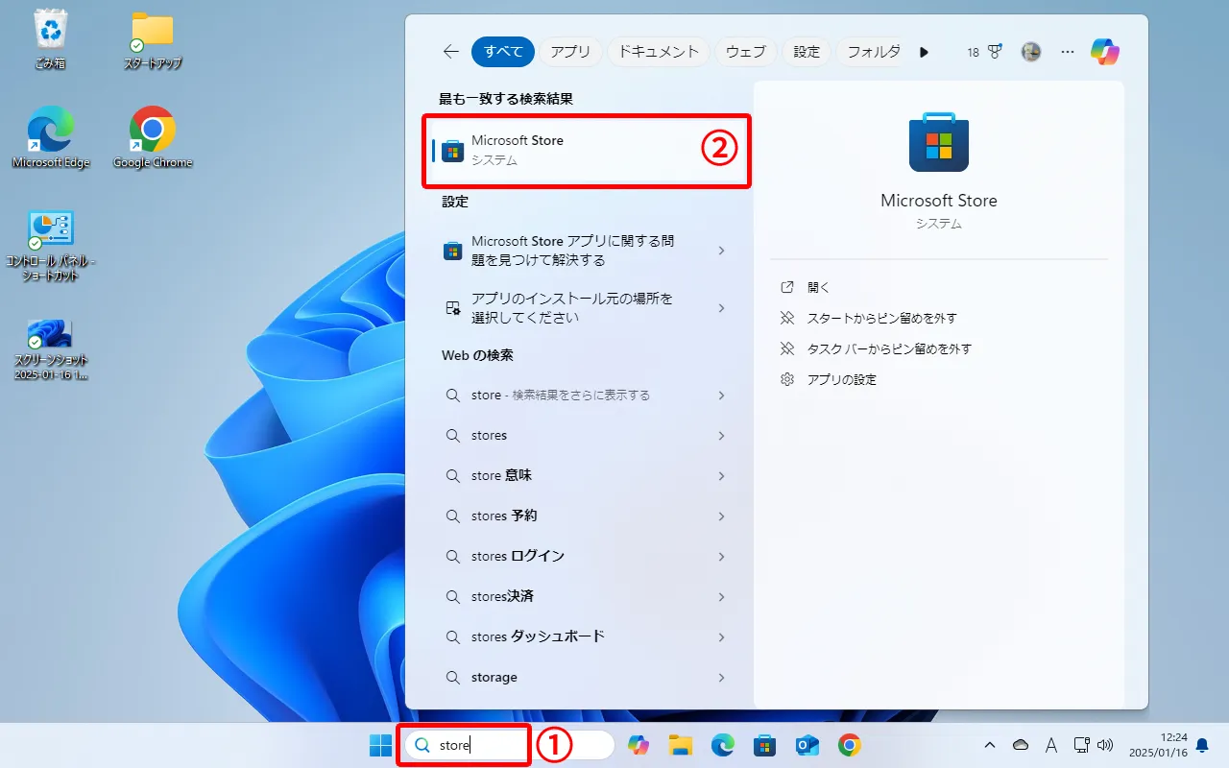Click the taskbar search box containing store
Viewport: 1229px width, 768px height.
click(509, 745)
